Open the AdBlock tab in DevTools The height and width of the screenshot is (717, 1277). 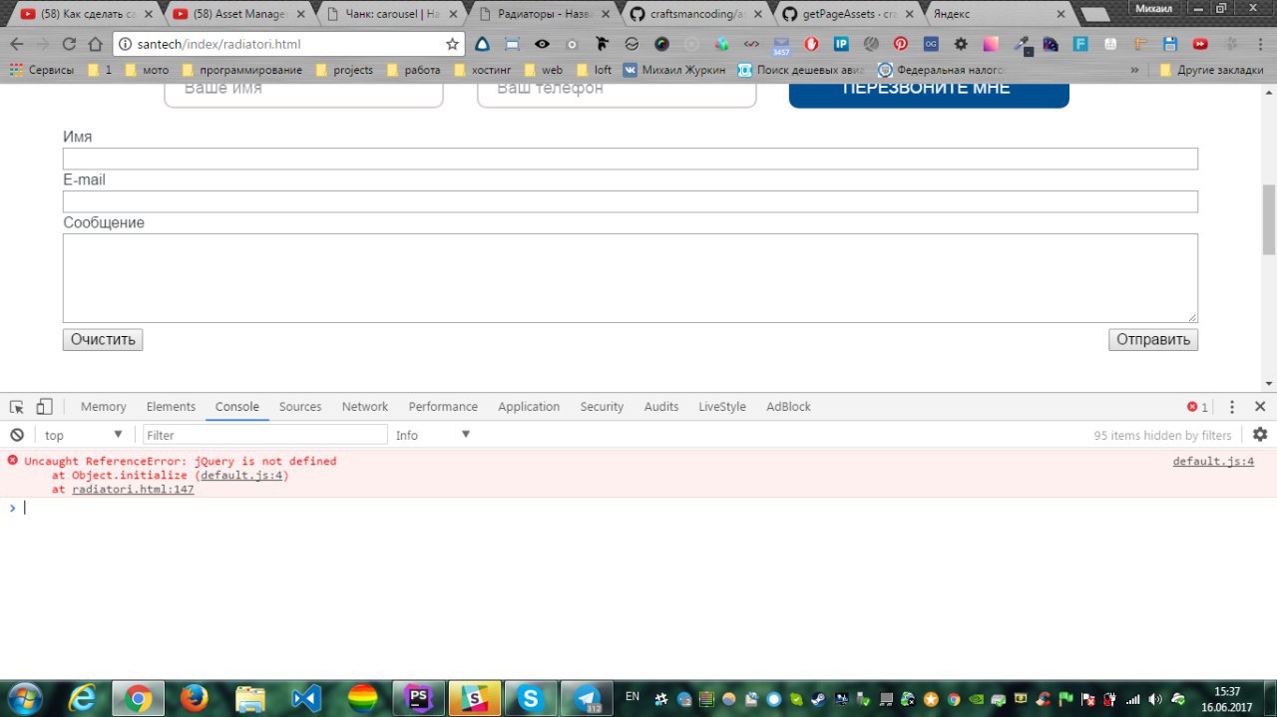pos(788,407)
